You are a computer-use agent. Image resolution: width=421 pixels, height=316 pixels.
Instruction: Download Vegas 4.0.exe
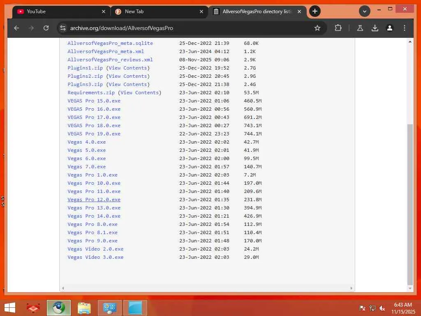coord(86,142)
